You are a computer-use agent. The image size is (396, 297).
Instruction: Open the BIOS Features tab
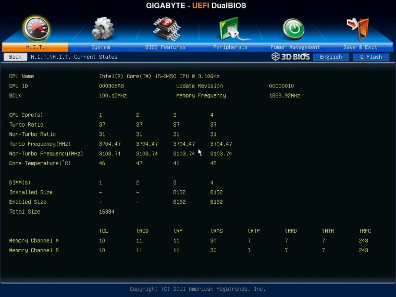tap(165, 47)
